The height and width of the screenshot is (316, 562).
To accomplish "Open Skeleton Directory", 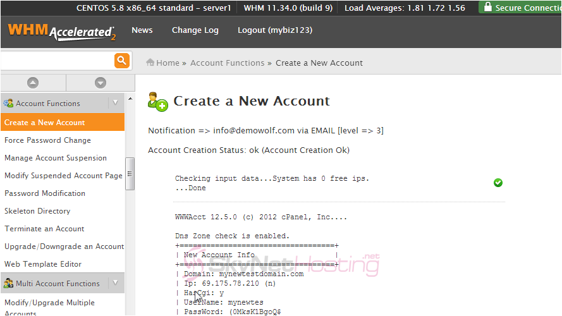I will pos(37,211).
